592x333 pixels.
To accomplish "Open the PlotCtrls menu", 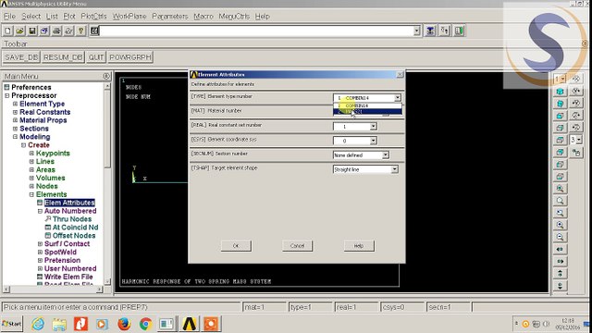I will coord(93,17).
